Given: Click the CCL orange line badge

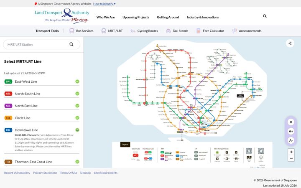Looking at the screenshot, I should (8, 118).
